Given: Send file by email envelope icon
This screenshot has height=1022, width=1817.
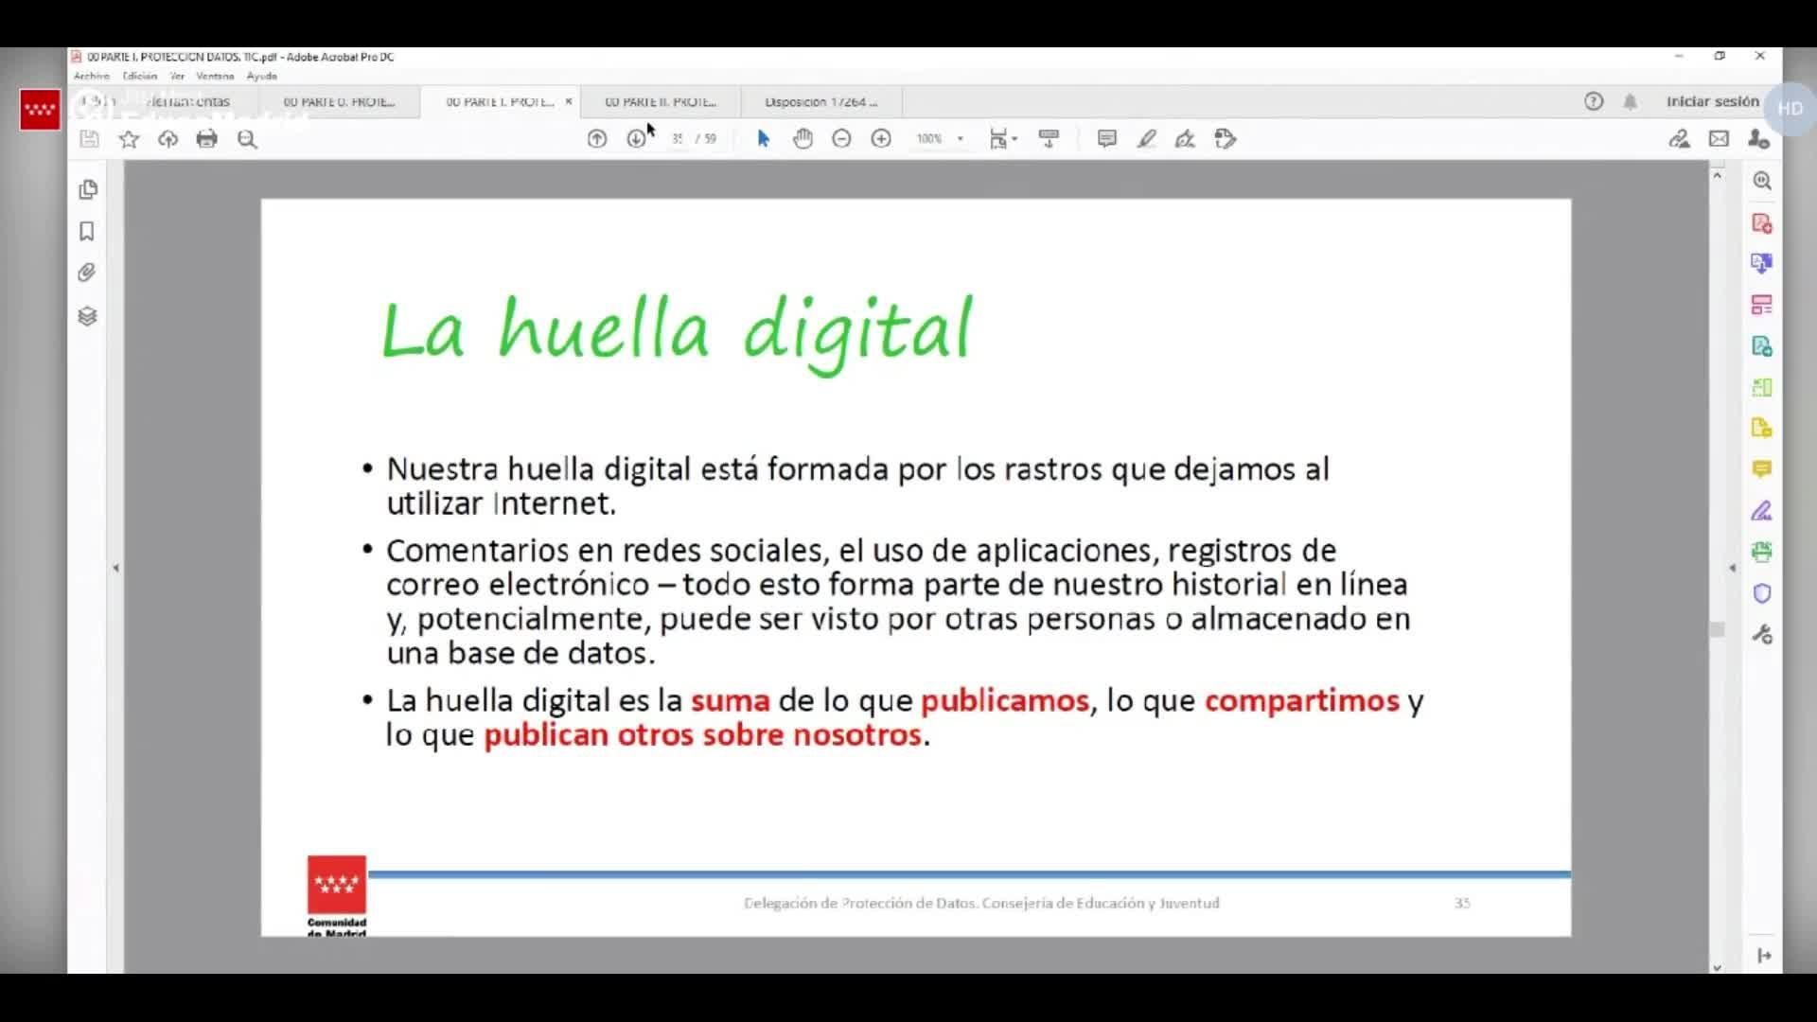Looking at the screenshot, I should (1719, 139).
